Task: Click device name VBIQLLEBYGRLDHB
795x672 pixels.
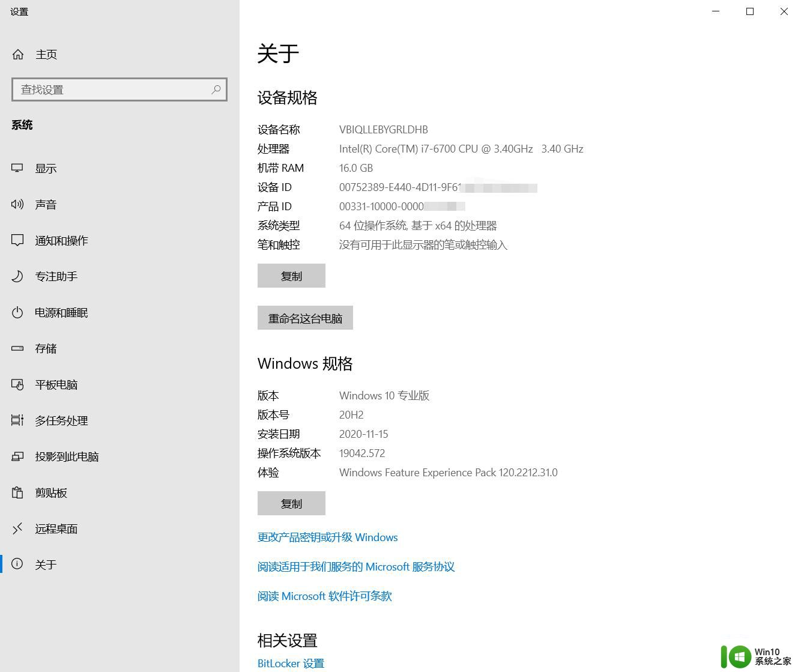Action: 384,130
